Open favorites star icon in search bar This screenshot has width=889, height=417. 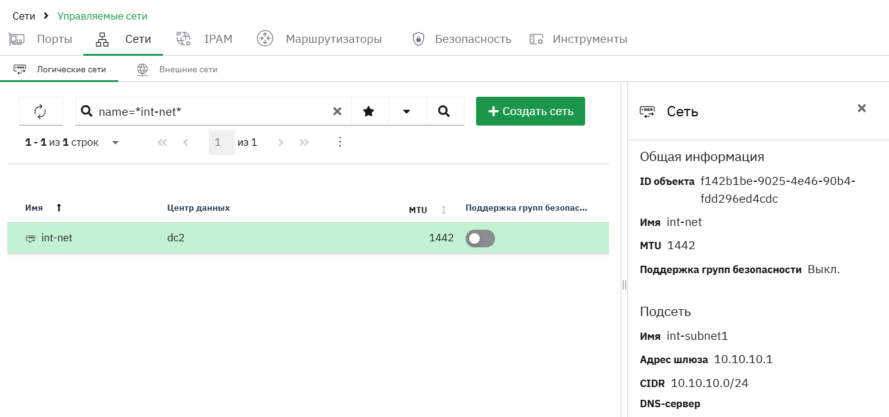(369, 111)
